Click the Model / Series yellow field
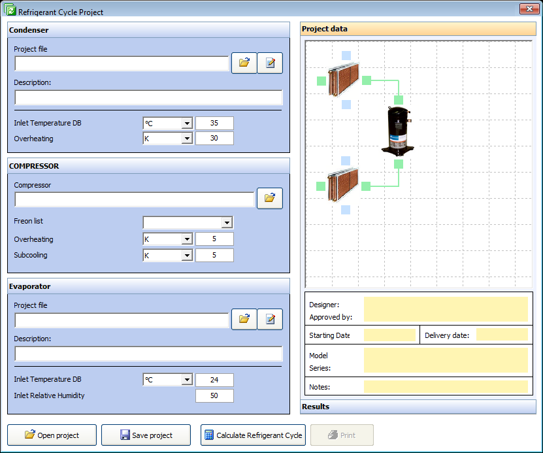 446,360
